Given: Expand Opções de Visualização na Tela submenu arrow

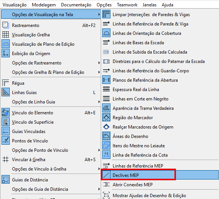Looking at the screenshot, I should tap(99, 15).
